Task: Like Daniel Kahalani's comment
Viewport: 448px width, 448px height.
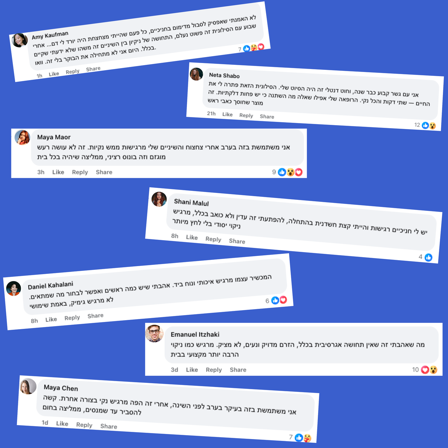Action: coord(51,319)
